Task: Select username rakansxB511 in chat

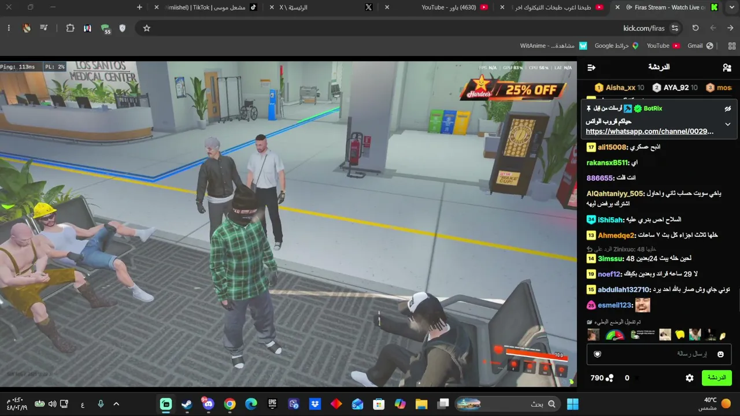Action: (608, 163)
